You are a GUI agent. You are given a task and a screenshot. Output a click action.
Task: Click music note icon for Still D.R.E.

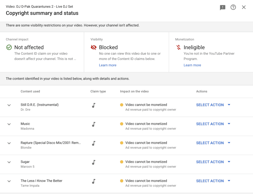(94, 105)
